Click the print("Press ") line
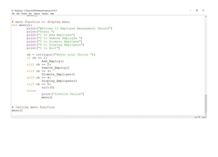218x157 pixels. [40, 32]
